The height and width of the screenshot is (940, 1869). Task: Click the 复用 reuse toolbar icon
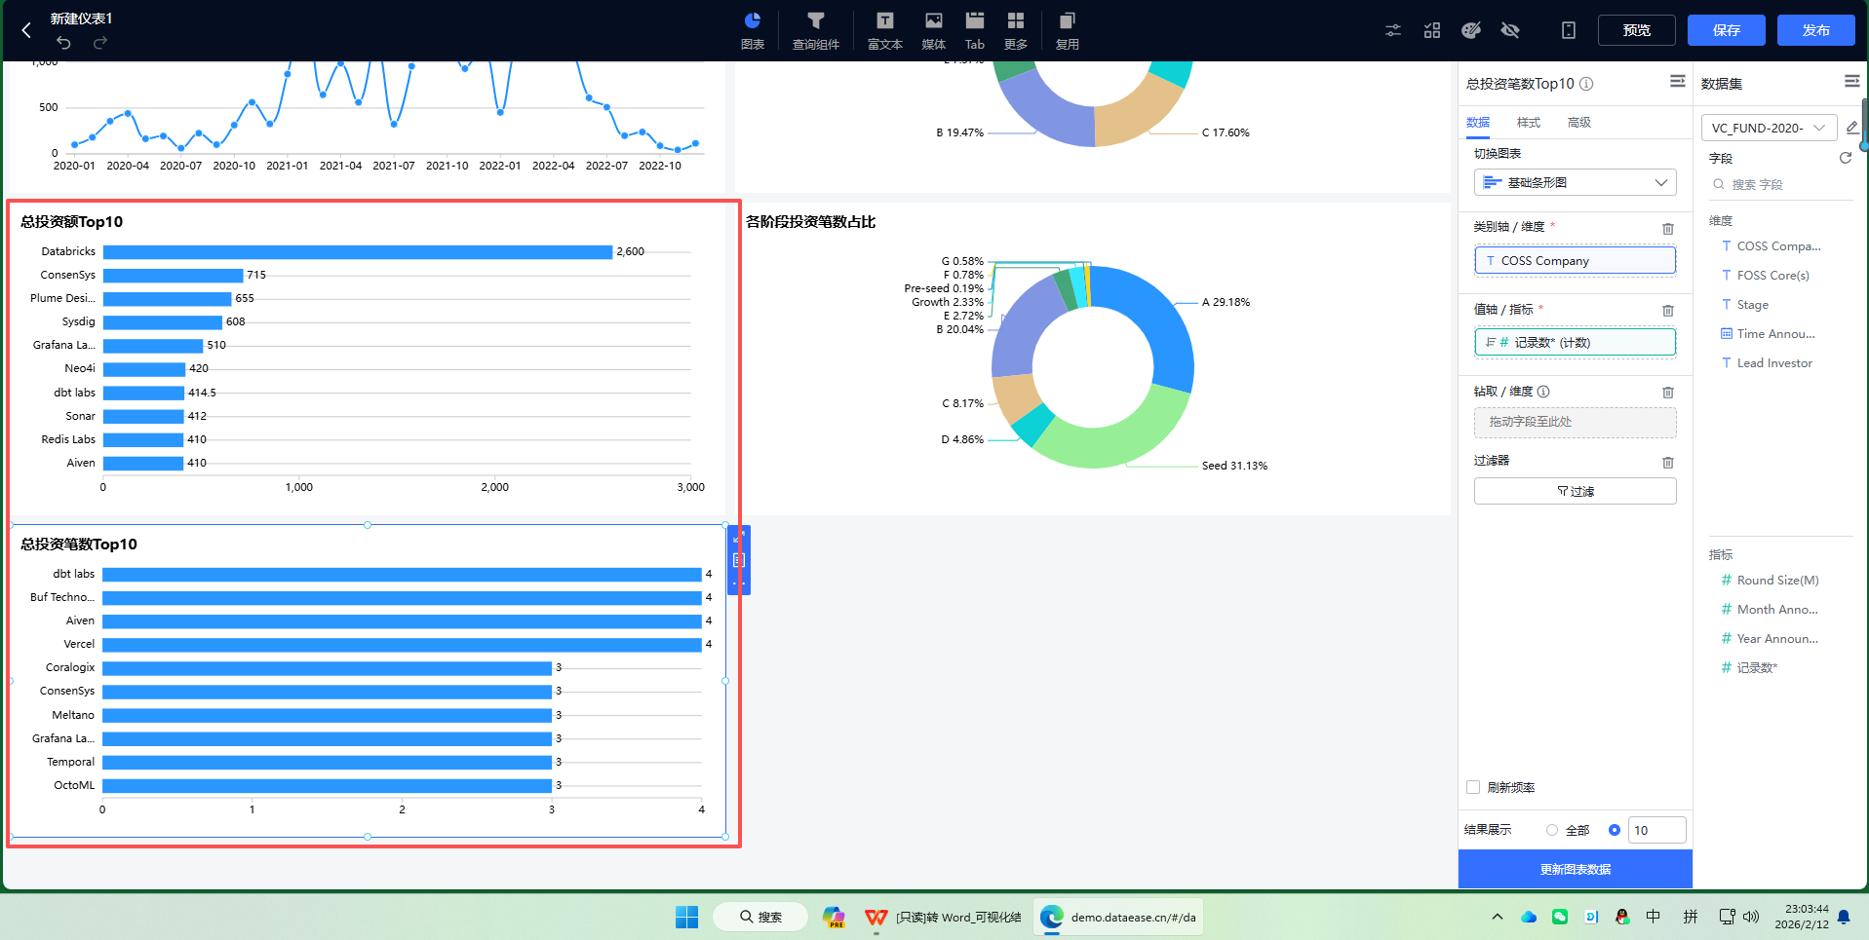click(x=1068, y=30)
